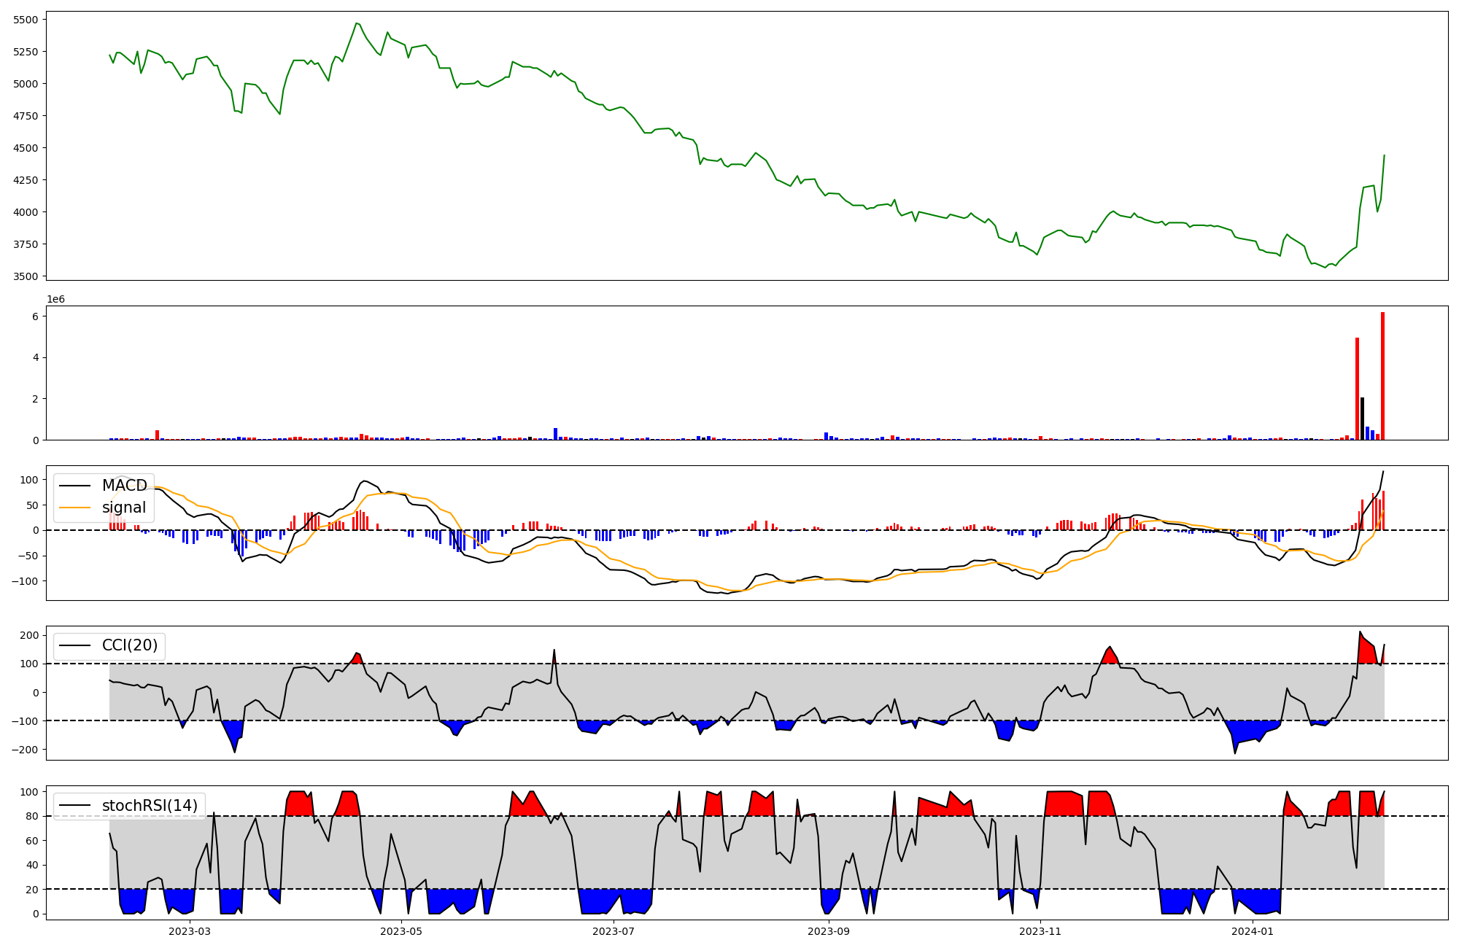Screen dimensions: 1459x948
Task: Click the 3500 price axis label
Action: click(26, 276)
